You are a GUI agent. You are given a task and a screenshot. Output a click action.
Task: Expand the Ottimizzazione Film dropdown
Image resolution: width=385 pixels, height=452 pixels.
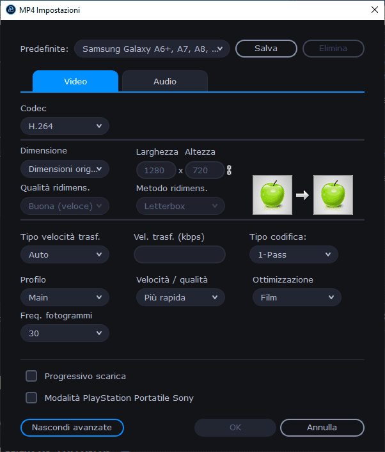click(x=297, y=297)
